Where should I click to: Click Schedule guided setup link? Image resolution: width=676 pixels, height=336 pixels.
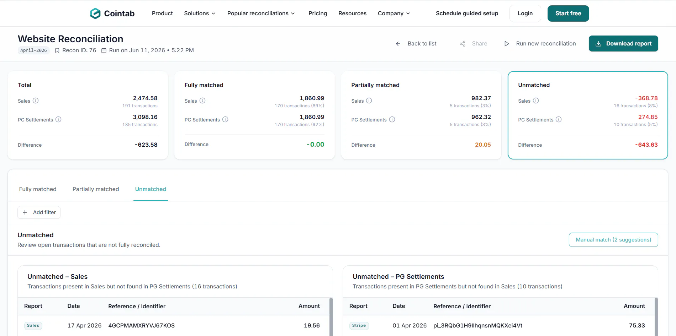pyautogui.click(x=467, y=13)
